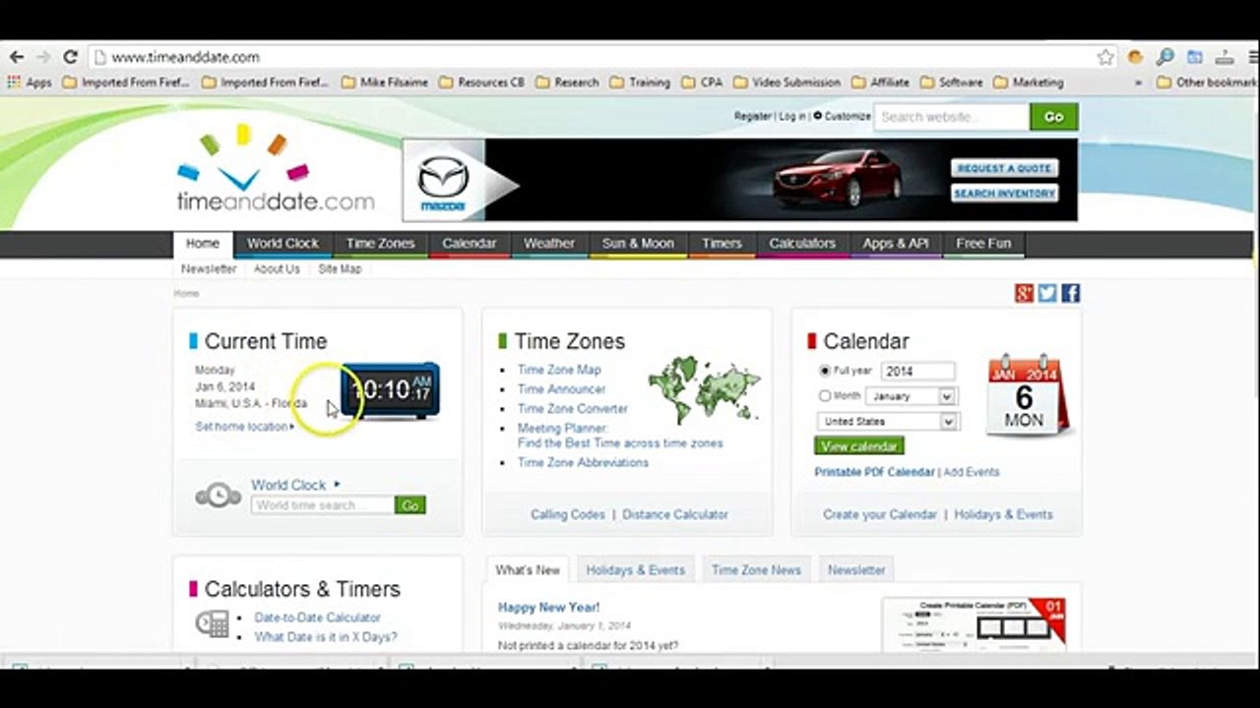Open the Research bookmarks folder

(567, 83)
